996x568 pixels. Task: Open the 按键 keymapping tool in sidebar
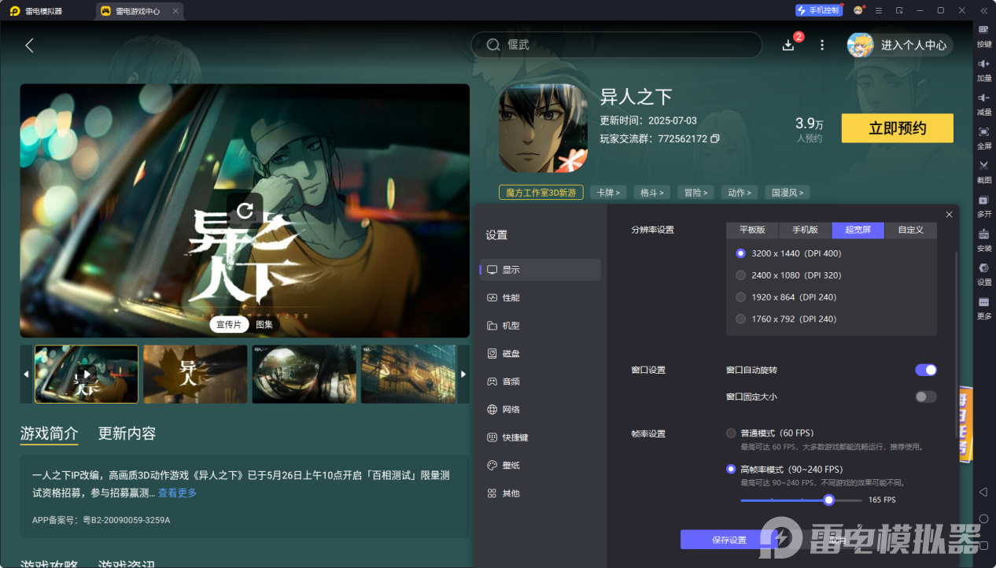coord(983,35)
